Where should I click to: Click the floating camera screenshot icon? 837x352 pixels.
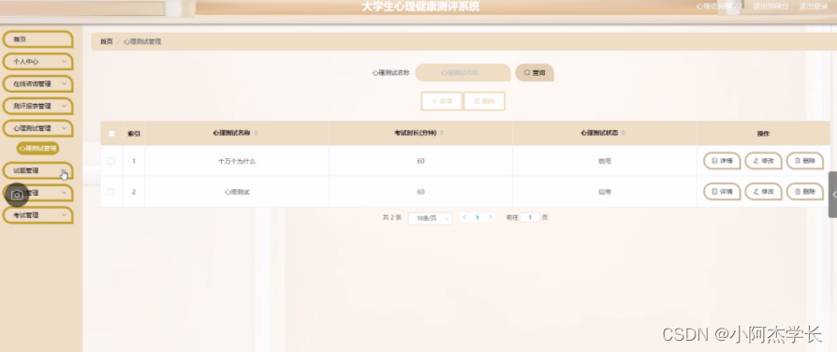click(17, 195)
